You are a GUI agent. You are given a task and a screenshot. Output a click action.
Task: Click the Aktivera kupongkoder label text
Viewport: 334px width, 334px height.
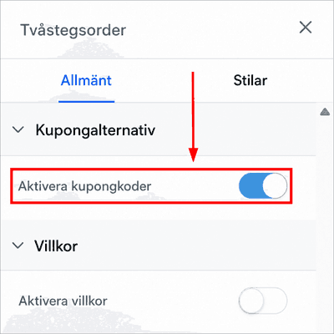(84, 186)
